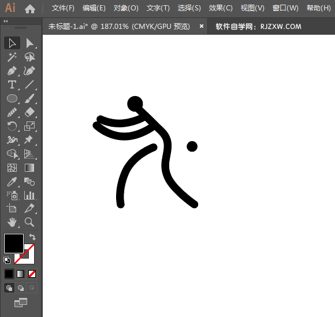
Task: Click the Change Screen Mode button
Action: click(x=21, y=303)
